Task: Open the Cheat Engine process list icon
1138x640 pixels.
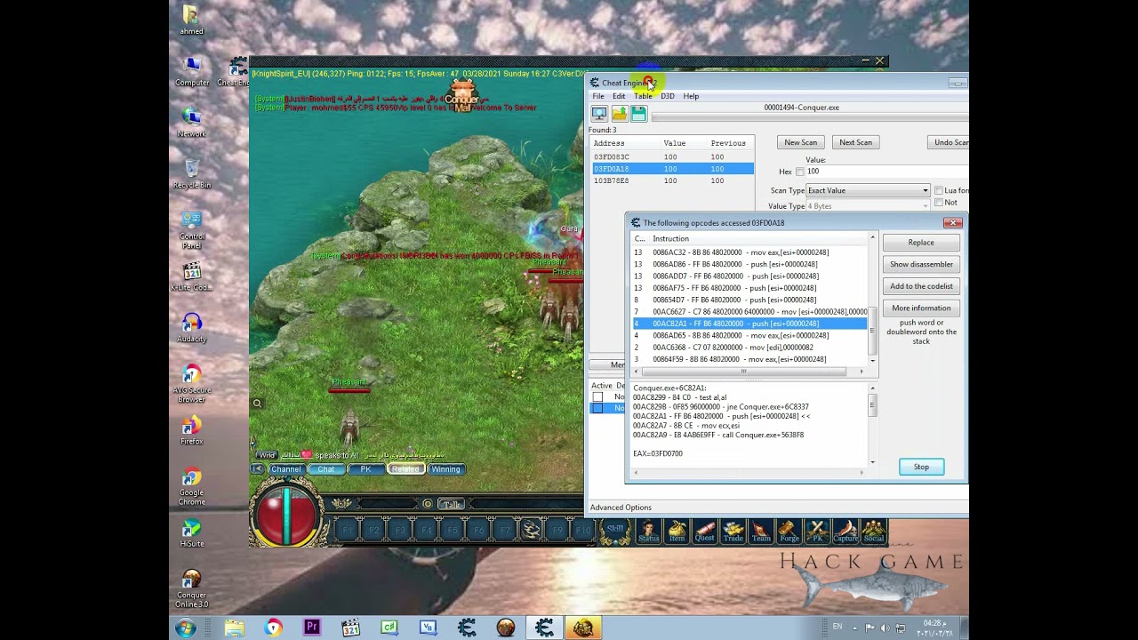Action: (599, 114)
